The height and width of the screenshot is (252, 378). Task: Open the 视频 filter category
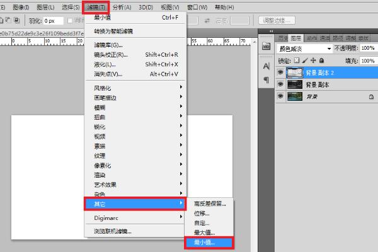135,136
